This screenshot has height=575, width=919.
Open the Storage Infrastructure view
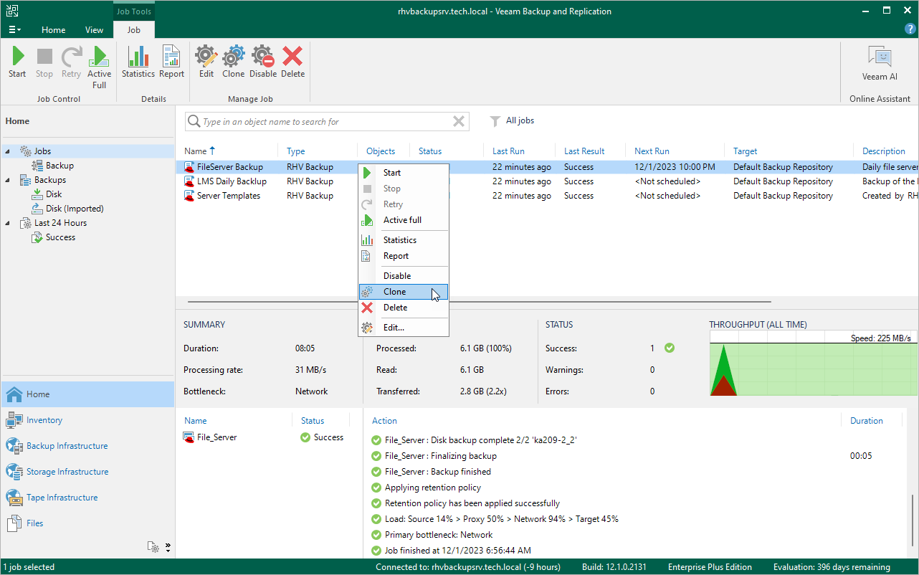[87, 472]
